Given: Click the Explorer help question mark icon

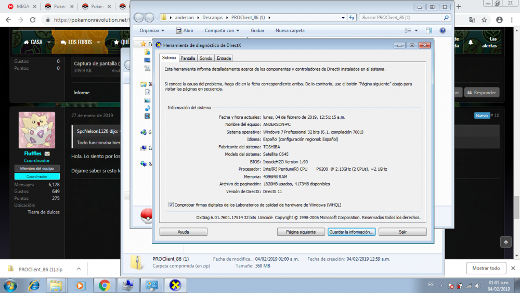Looking at the screenshot, I should (x=443, y=31).
